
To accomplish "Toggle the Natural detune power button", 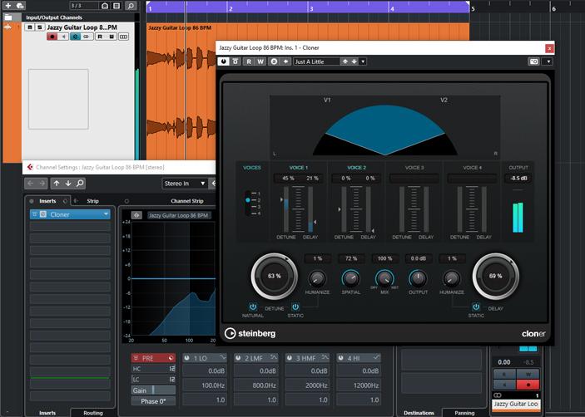I will [x=253, y=307].
